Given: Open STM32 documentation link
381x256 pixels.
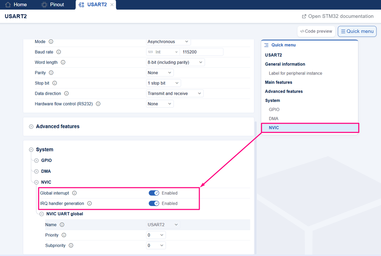Looking at the screenshot, I should click(x=338, y=16).
